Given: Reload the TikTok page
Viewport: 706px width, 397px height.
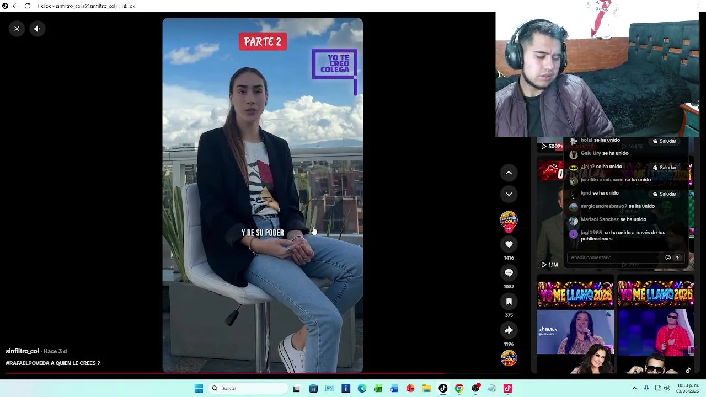Looking at the screenshot, I should coord(28,6).
